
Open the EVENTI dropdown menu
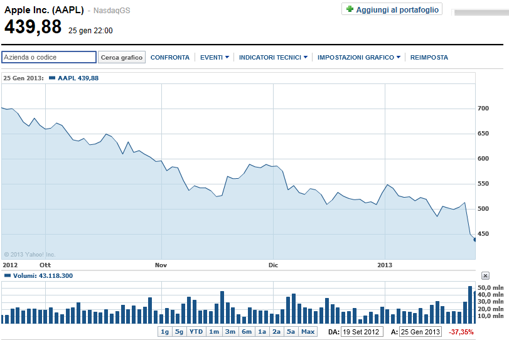click(x=214, y=57)
